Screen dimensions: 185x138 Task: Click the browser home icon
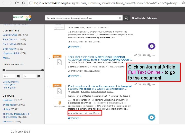(x=23, y=3)
